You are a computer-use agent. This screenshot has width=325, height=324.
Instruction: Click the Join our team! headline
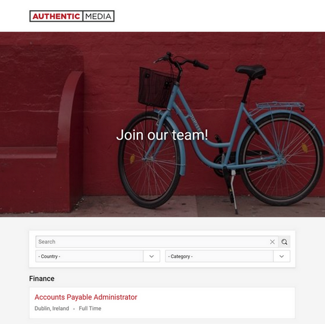click(162, 135)
